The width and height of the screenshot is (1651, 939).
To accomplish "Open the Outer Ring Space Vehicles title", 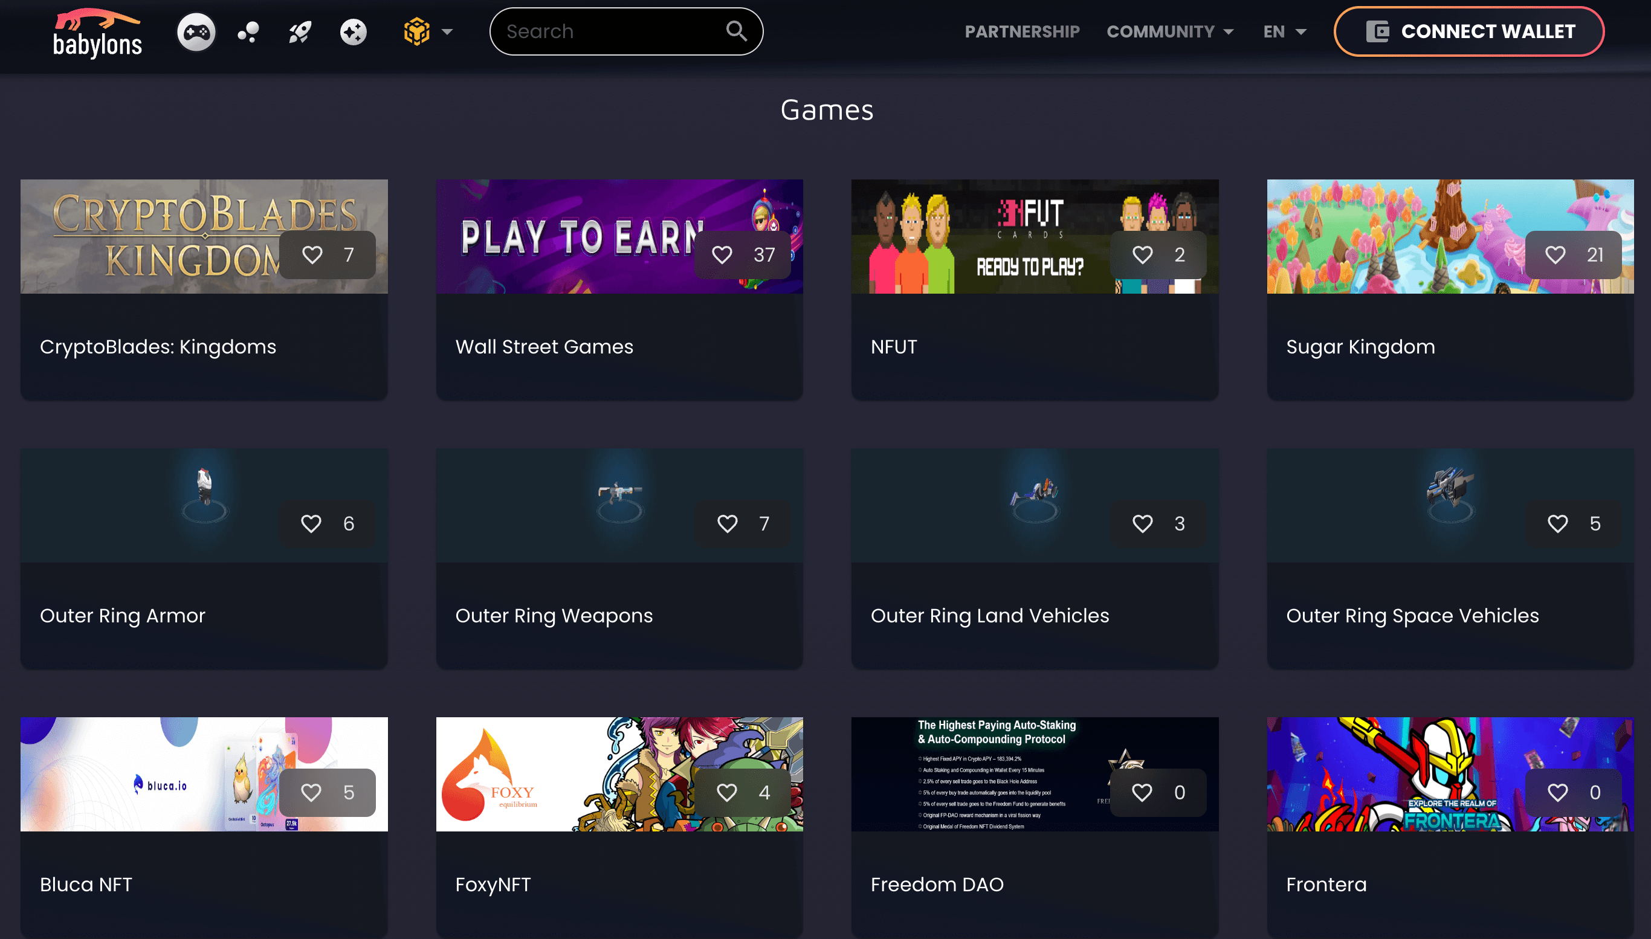I will (1412, 616).
